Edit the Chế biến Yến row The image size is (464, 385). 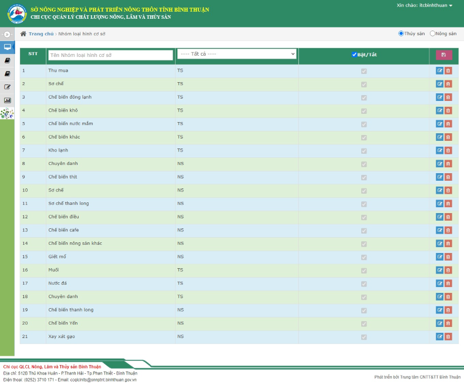point(439,323)
